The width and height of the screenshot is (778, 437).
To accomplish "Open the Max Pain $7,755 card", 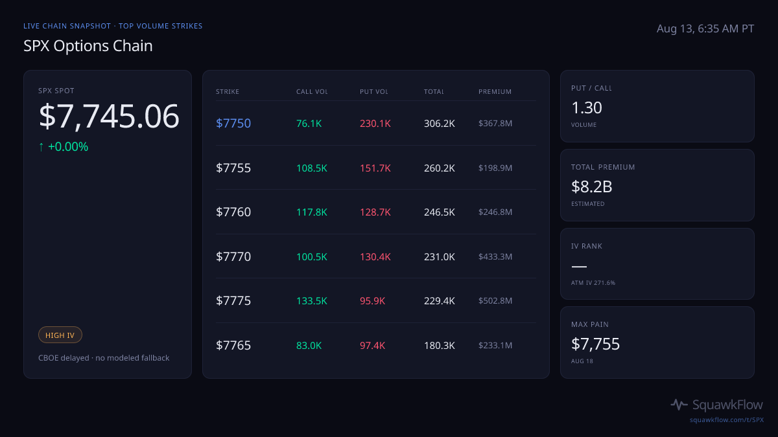I will tap(657, 342).
